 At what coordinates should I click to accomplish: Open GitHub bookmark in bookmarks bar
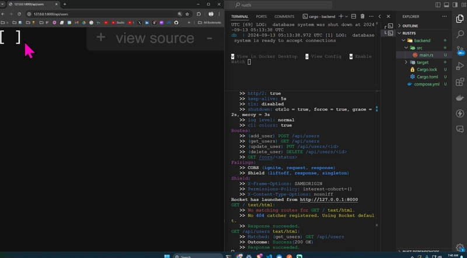click(176, 23)
